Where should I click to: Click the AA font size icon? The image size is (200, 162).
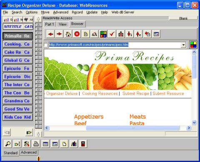click(95, 34)
